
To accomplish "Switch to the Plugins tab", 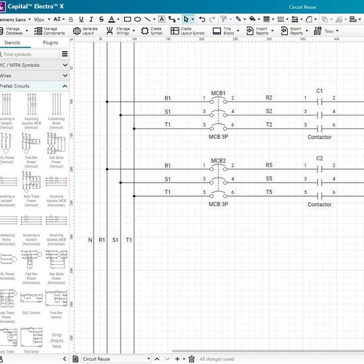I will point(51,42).
